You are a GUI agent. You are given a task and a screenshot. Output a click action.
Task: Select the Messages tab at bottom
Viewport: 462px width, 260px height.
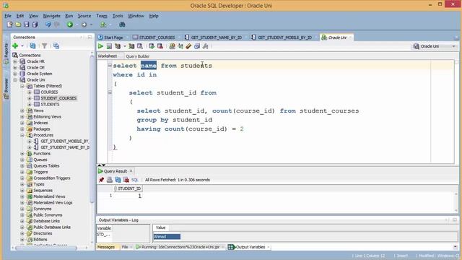click(106, 247)
